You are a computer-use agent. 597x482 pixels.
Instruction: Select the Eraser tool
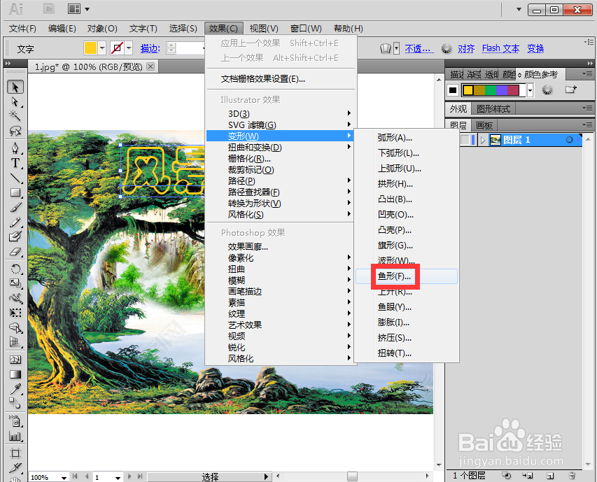[x=15, y=251]
